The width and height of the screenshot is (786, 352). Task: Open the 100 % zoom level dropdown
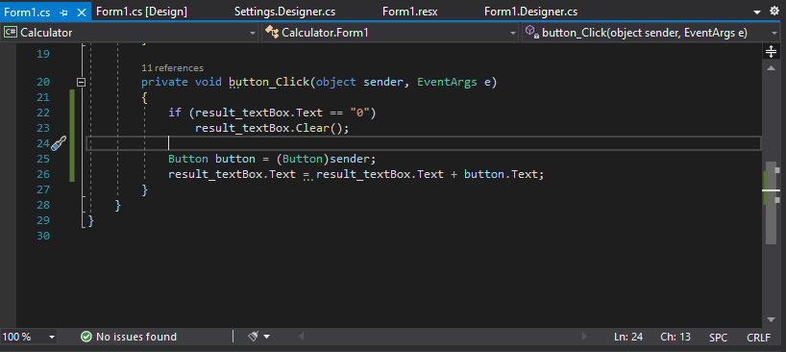point(52,337)
